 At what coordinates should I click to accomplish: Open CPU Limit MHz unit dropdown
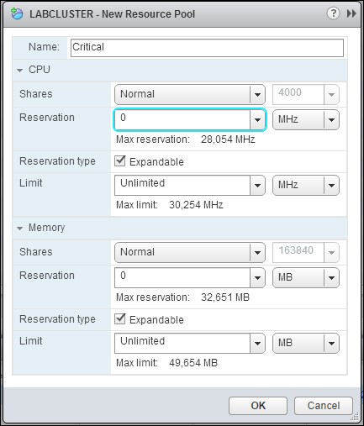point(306,185)
